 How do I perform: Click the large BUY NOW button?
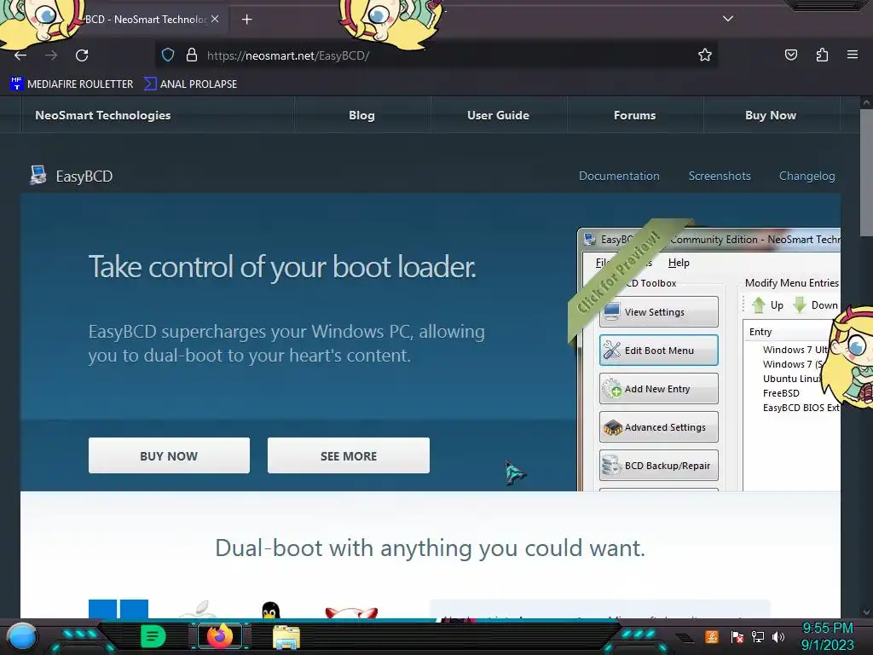point(169,455)
